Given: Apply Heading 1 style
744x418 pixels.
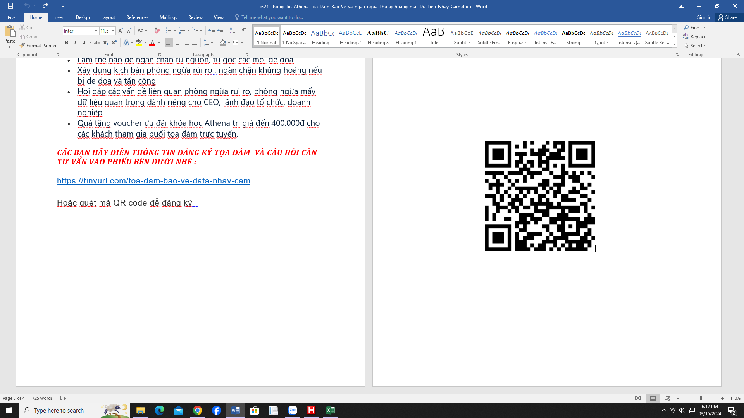Looking at the screenshot, I should click(322, 36).
